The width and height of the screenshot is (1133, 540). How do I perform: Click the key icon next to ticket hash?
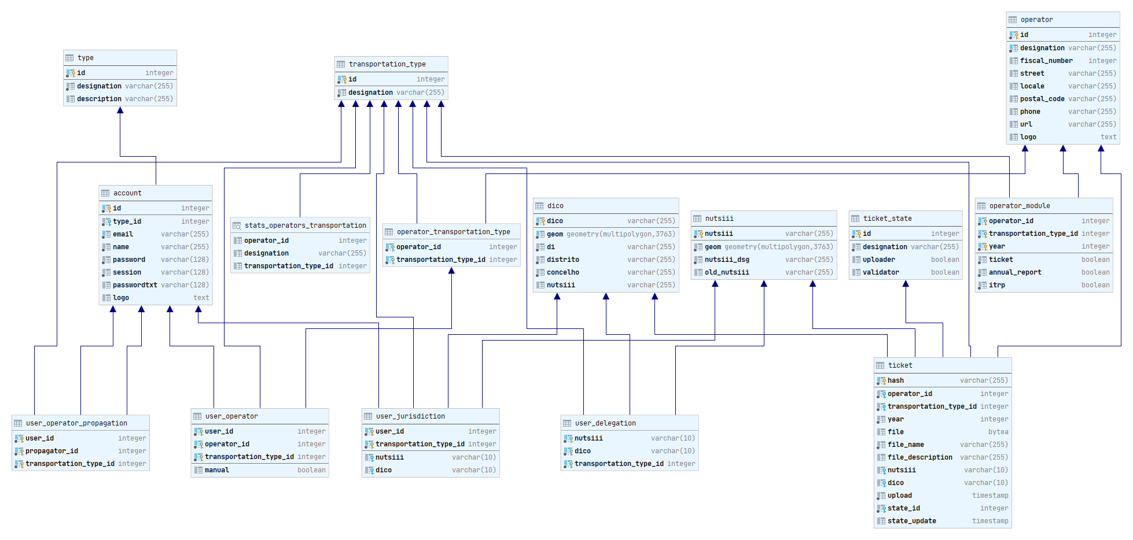(x=881, y=380)
